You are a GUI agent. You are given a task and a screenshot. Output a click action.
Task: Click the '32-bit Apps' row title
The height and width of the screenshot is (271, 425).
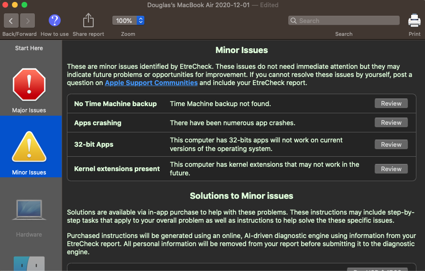click(94, 144)
